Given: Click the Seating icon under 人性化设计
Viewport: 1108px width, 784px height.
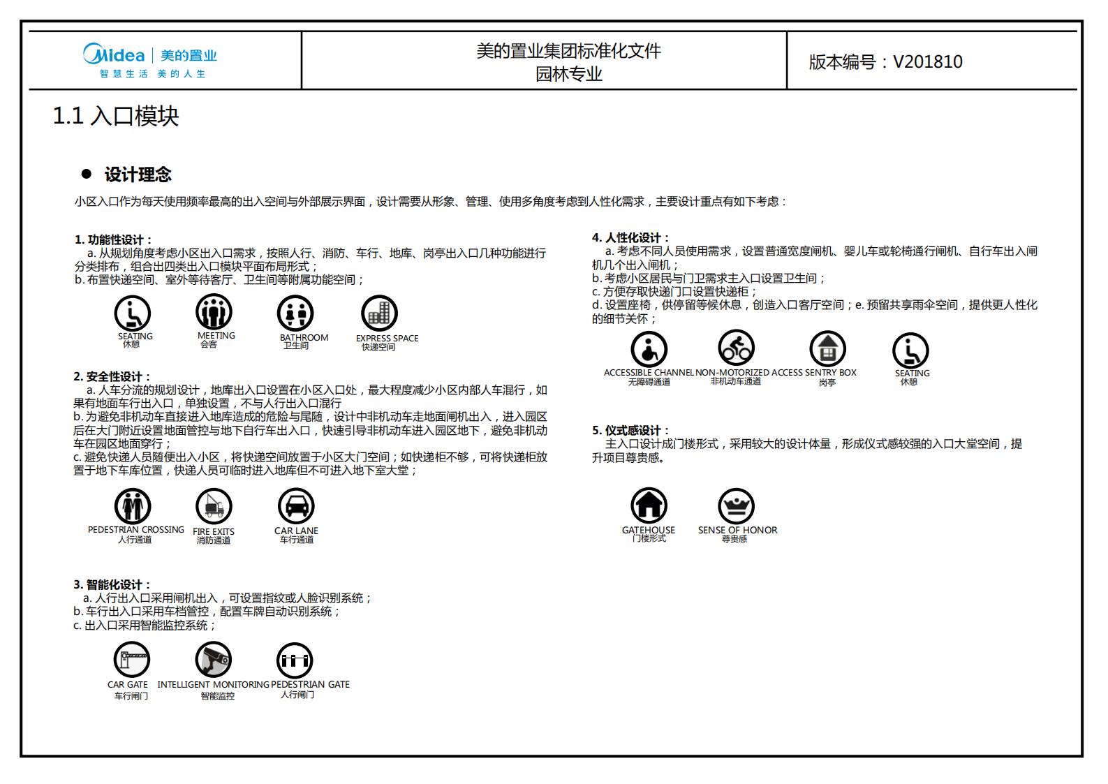Looking at the screenshot, I should coord(910,350).
